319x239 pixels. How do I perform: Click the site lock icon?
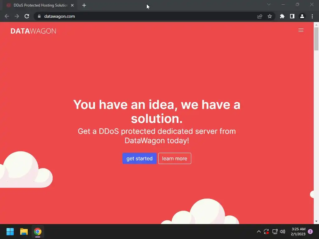[x=39, y=16]
